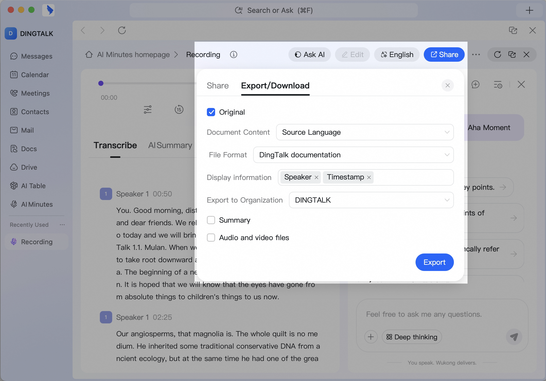The image size is (546, 381).
Task: Click the Ask AI button
Action: [310, 55]
